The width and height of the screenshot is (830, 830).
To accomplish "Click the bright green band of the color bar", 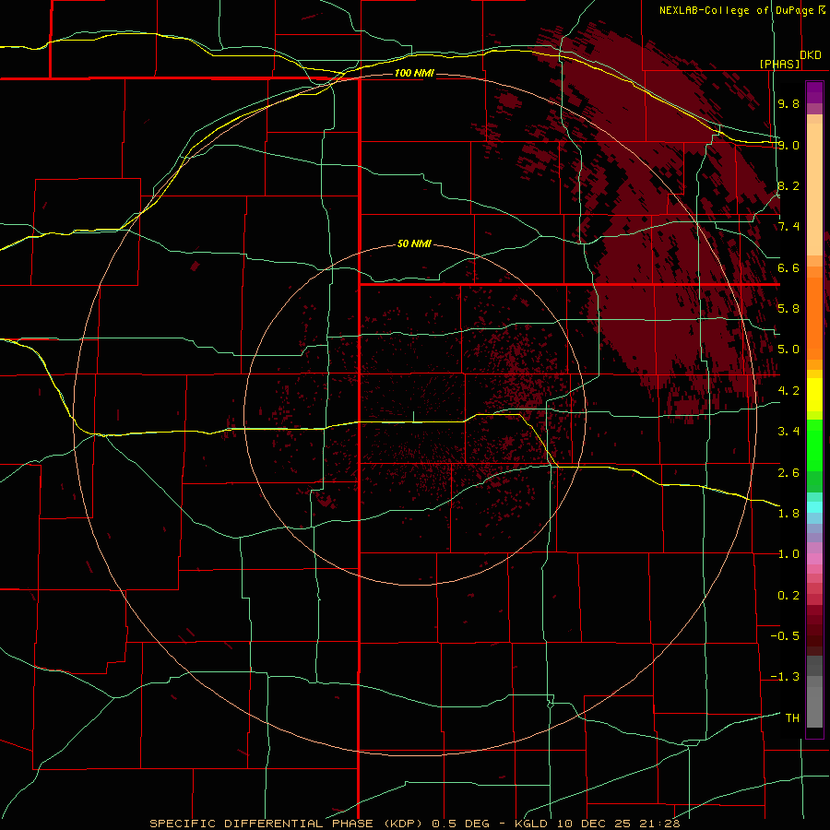I will click(x=814, y=445).
